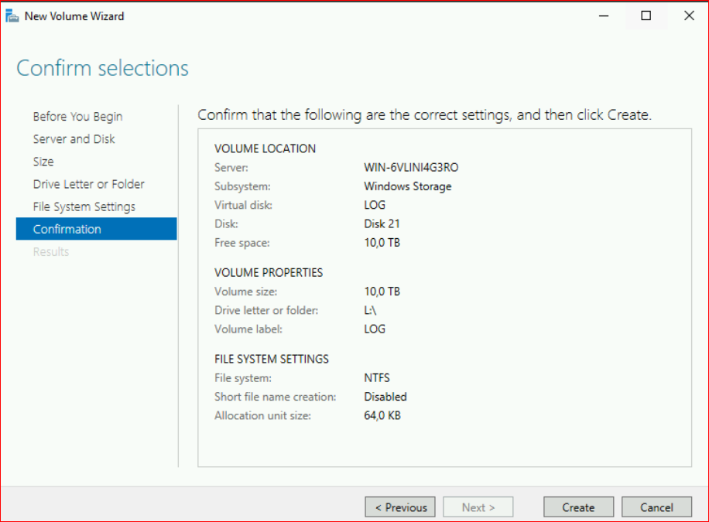This screenshot has width=709, height=522.
Task: Go to the Before You Begin step
Action: pyautogui.click(x=77, y=117)
